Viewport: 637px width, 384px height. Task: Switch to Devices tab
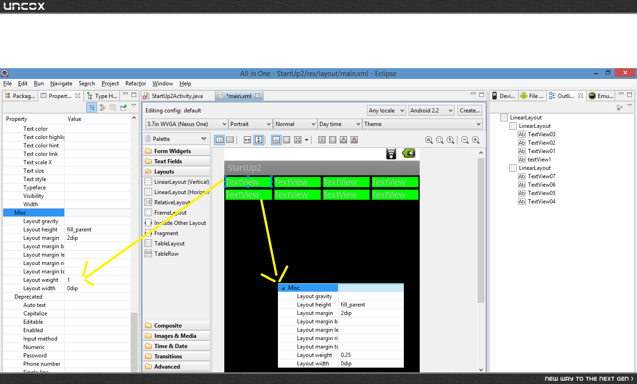point(503,96)
